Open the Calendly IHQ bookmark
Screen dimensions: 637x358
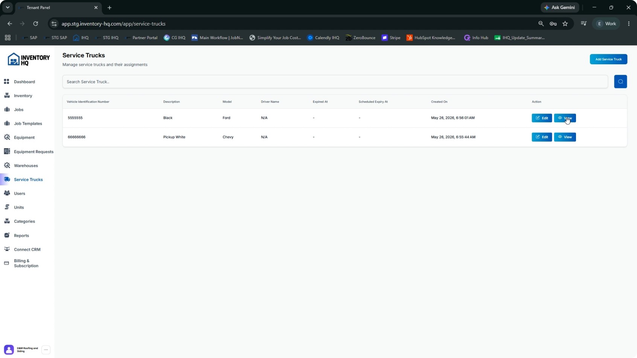[323, 38]
